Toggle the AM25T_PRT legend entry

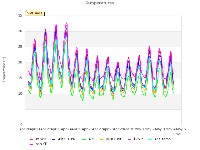pyautogui.click(x=65, y=139)
